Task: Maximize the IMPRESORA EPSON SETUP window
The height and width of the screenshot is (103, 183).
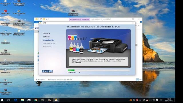Action: point(133,19)
